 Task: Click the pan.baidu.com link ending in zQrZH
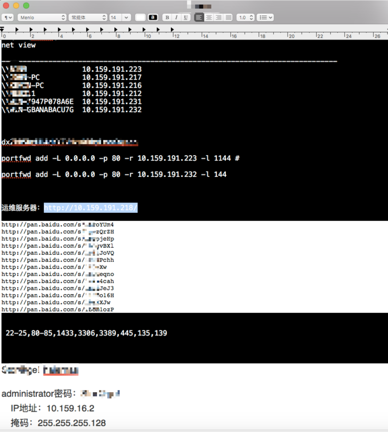[x=58, y=232]
